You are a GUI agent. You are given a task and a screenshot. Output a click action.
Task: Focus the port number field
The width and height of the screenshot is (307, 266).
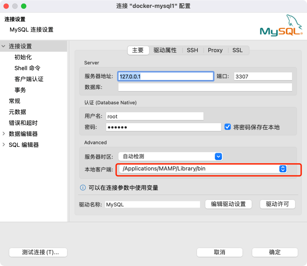point(263,76)
